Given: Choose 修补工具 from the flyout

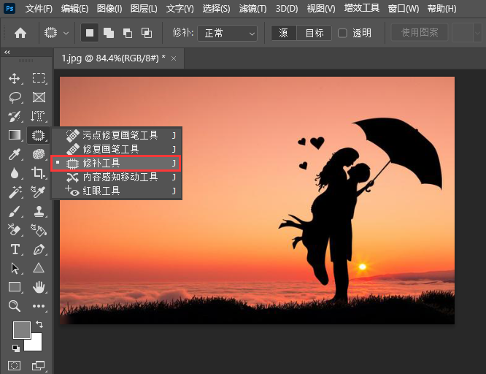Looking at the screenshot, I should click(117, 163).
